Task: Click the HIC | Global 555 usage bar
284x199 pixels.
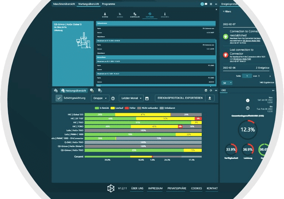Action: (143, 115)
